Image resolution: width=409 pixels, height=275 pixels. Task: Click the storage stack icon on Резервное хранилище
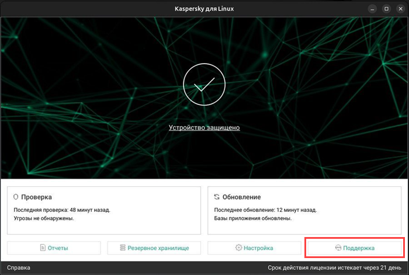click(123, 248)
